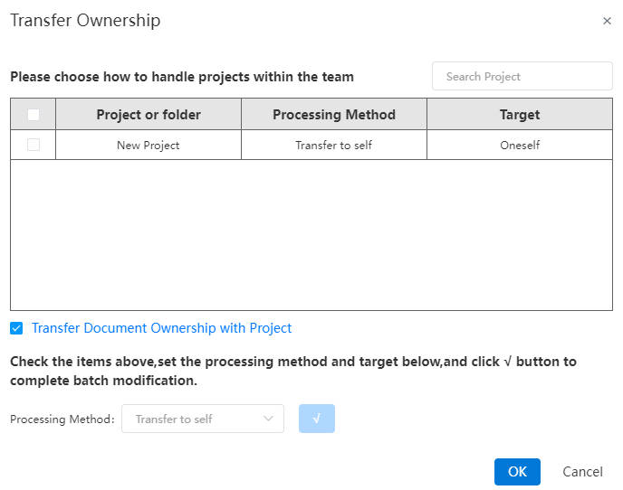Open the Processing Method dropdown
This screenshot has width=623, height=490.
[x=203, y=419]
